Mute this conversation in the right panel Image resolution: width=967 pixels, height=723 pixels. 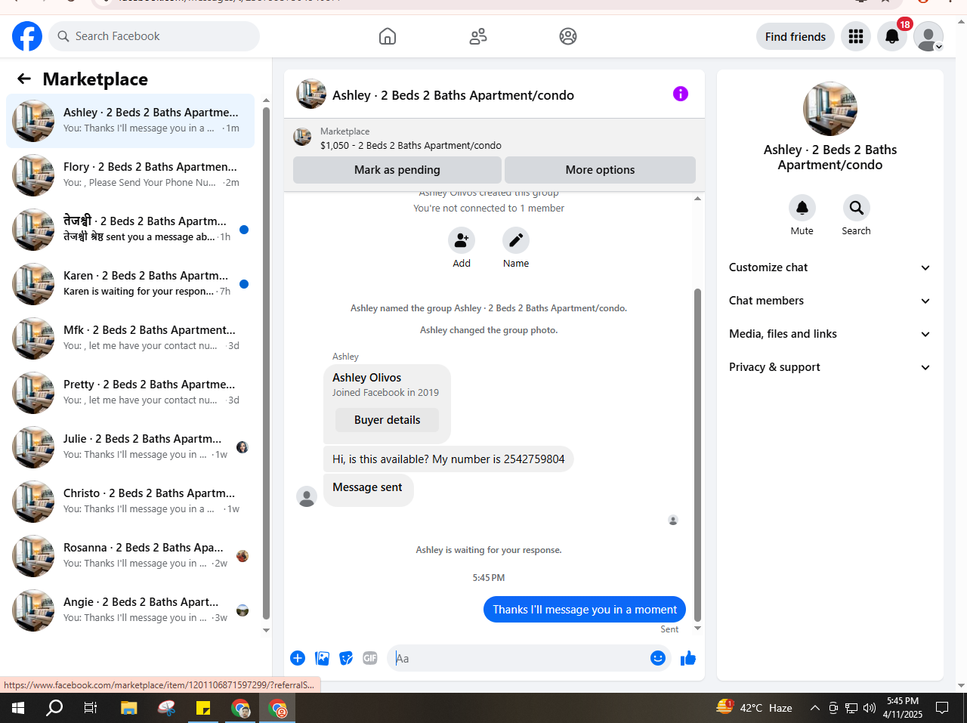[x=802, y=208]
